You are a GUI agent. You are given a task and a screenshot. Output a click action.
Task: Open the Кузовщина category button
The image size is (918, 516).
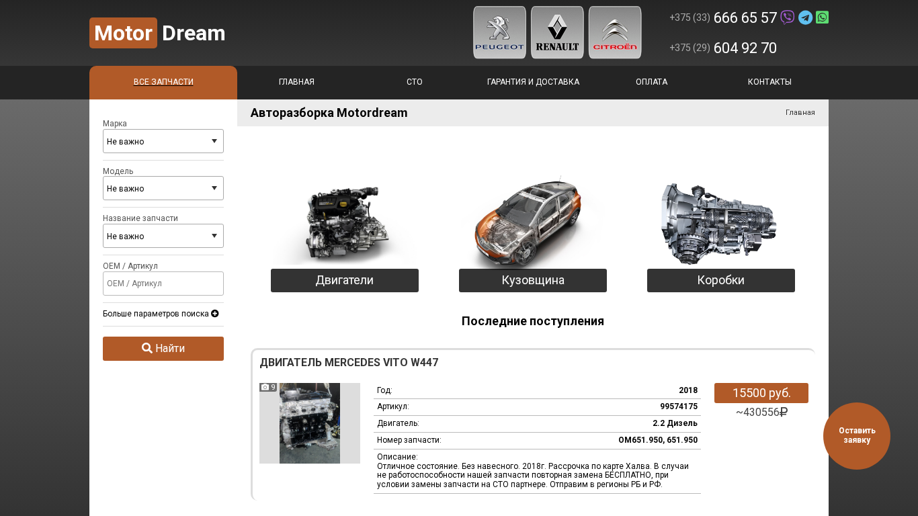[533, 280]
